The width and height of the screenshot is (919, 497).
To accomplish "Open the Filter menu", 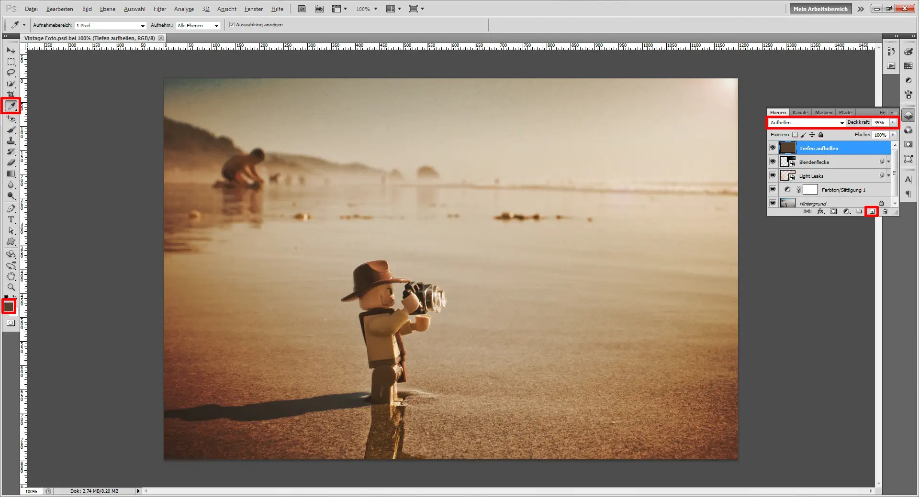I will 159,9.
